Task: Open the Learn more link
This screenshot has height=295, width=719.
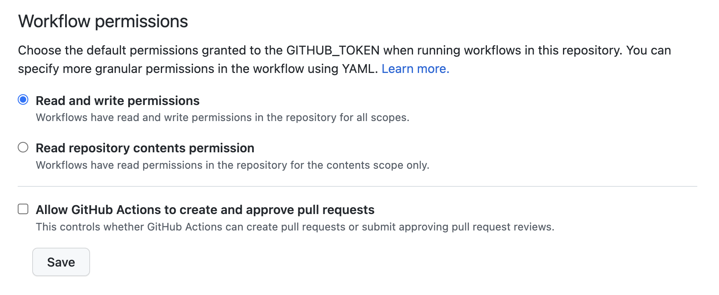Action: click(x=415, y=69)
